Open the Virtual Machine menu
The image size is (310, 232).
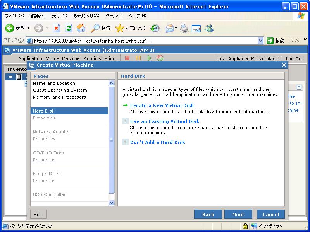(63, 58)
